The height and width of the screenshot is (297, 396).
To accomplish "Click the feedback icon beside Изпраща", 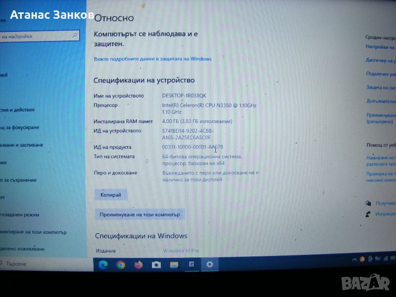I will (368, 214).
